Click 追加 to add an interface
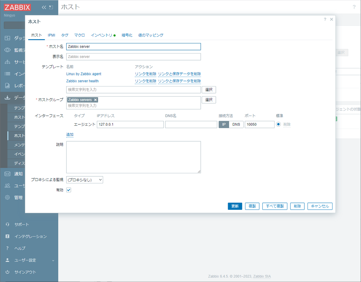The image size is (361, 282). (70, 134)
